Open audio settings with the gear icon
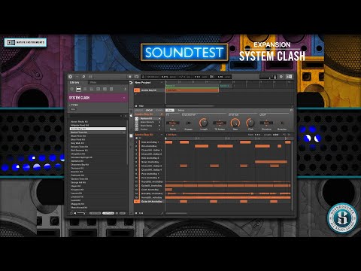 click(x=281, y=77)
